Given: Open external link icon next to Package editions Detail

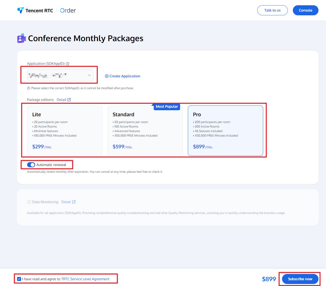Looking at the screenshot, I should click(x=69, y=100).
